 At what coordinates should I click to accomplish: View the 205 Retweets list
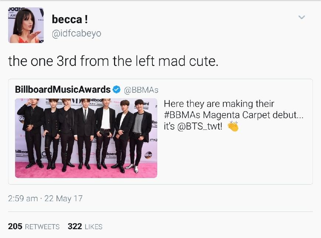34,226
